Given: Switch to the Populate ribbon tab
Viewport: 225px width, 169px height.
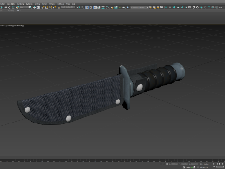Looking at the screenshot, I should point(11,11).
